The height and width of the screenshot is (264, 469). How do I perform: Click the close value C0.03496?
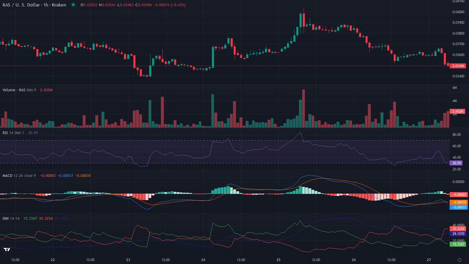[144, 5]
